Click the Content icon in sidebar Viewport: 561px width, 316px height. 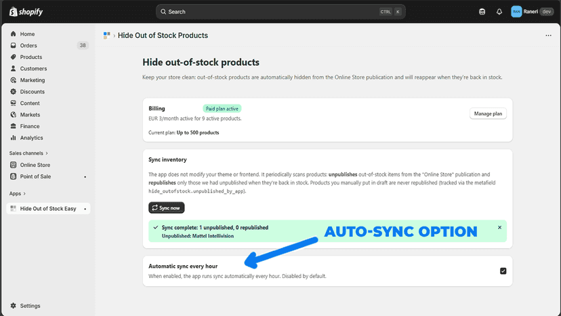point(14,103)
